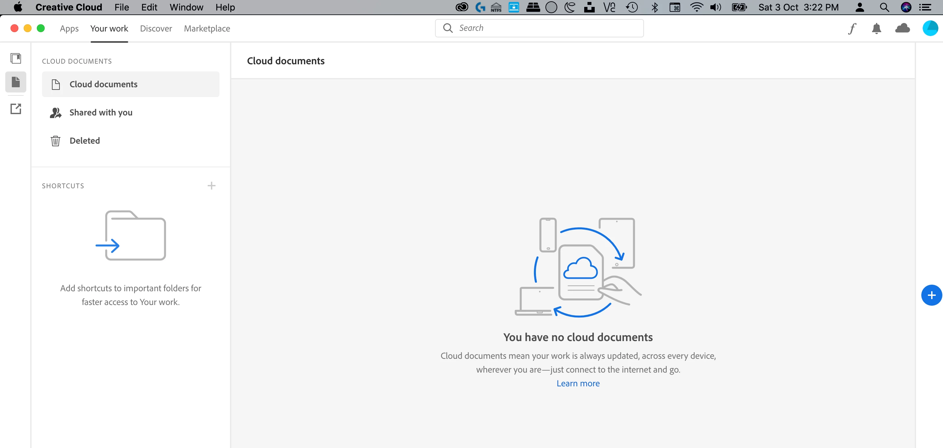Viewport: 943px width, 448px height.
Task: Open Shared with you section
Action: point(101,112)
